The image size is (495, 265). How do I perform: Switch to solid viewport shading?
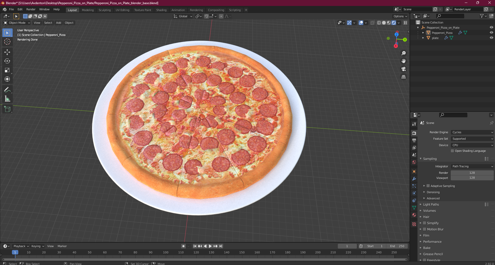[x=384, y=23]
